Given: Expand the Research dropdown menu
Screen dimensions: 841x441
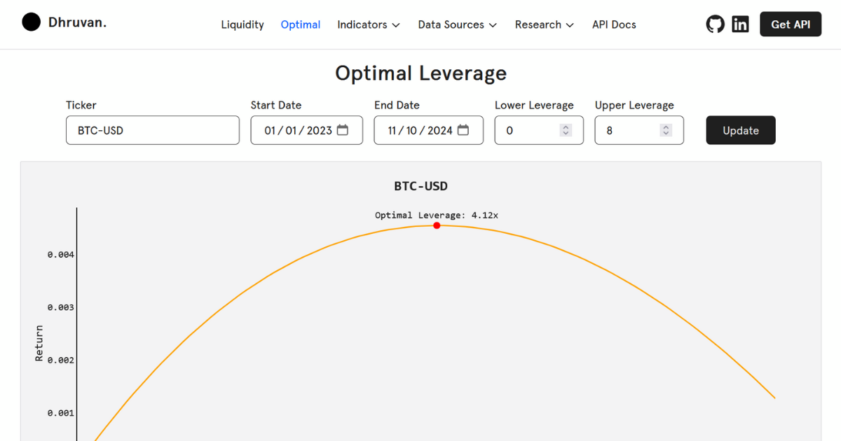Looking at the screenshot, I should (x=545, y=24).
